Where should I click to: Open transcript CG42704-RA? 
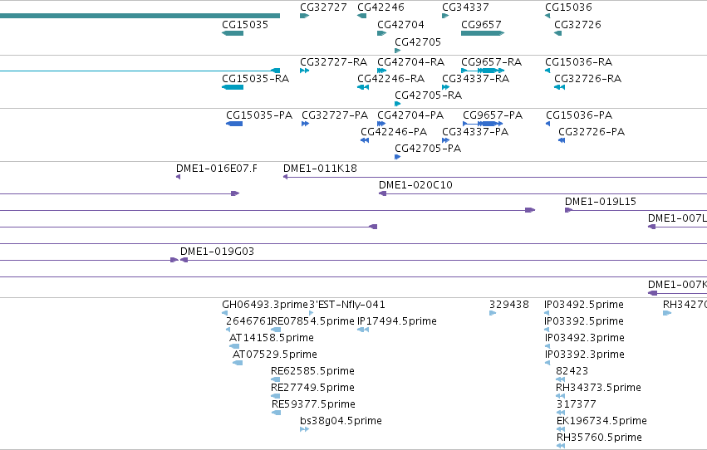410,62
